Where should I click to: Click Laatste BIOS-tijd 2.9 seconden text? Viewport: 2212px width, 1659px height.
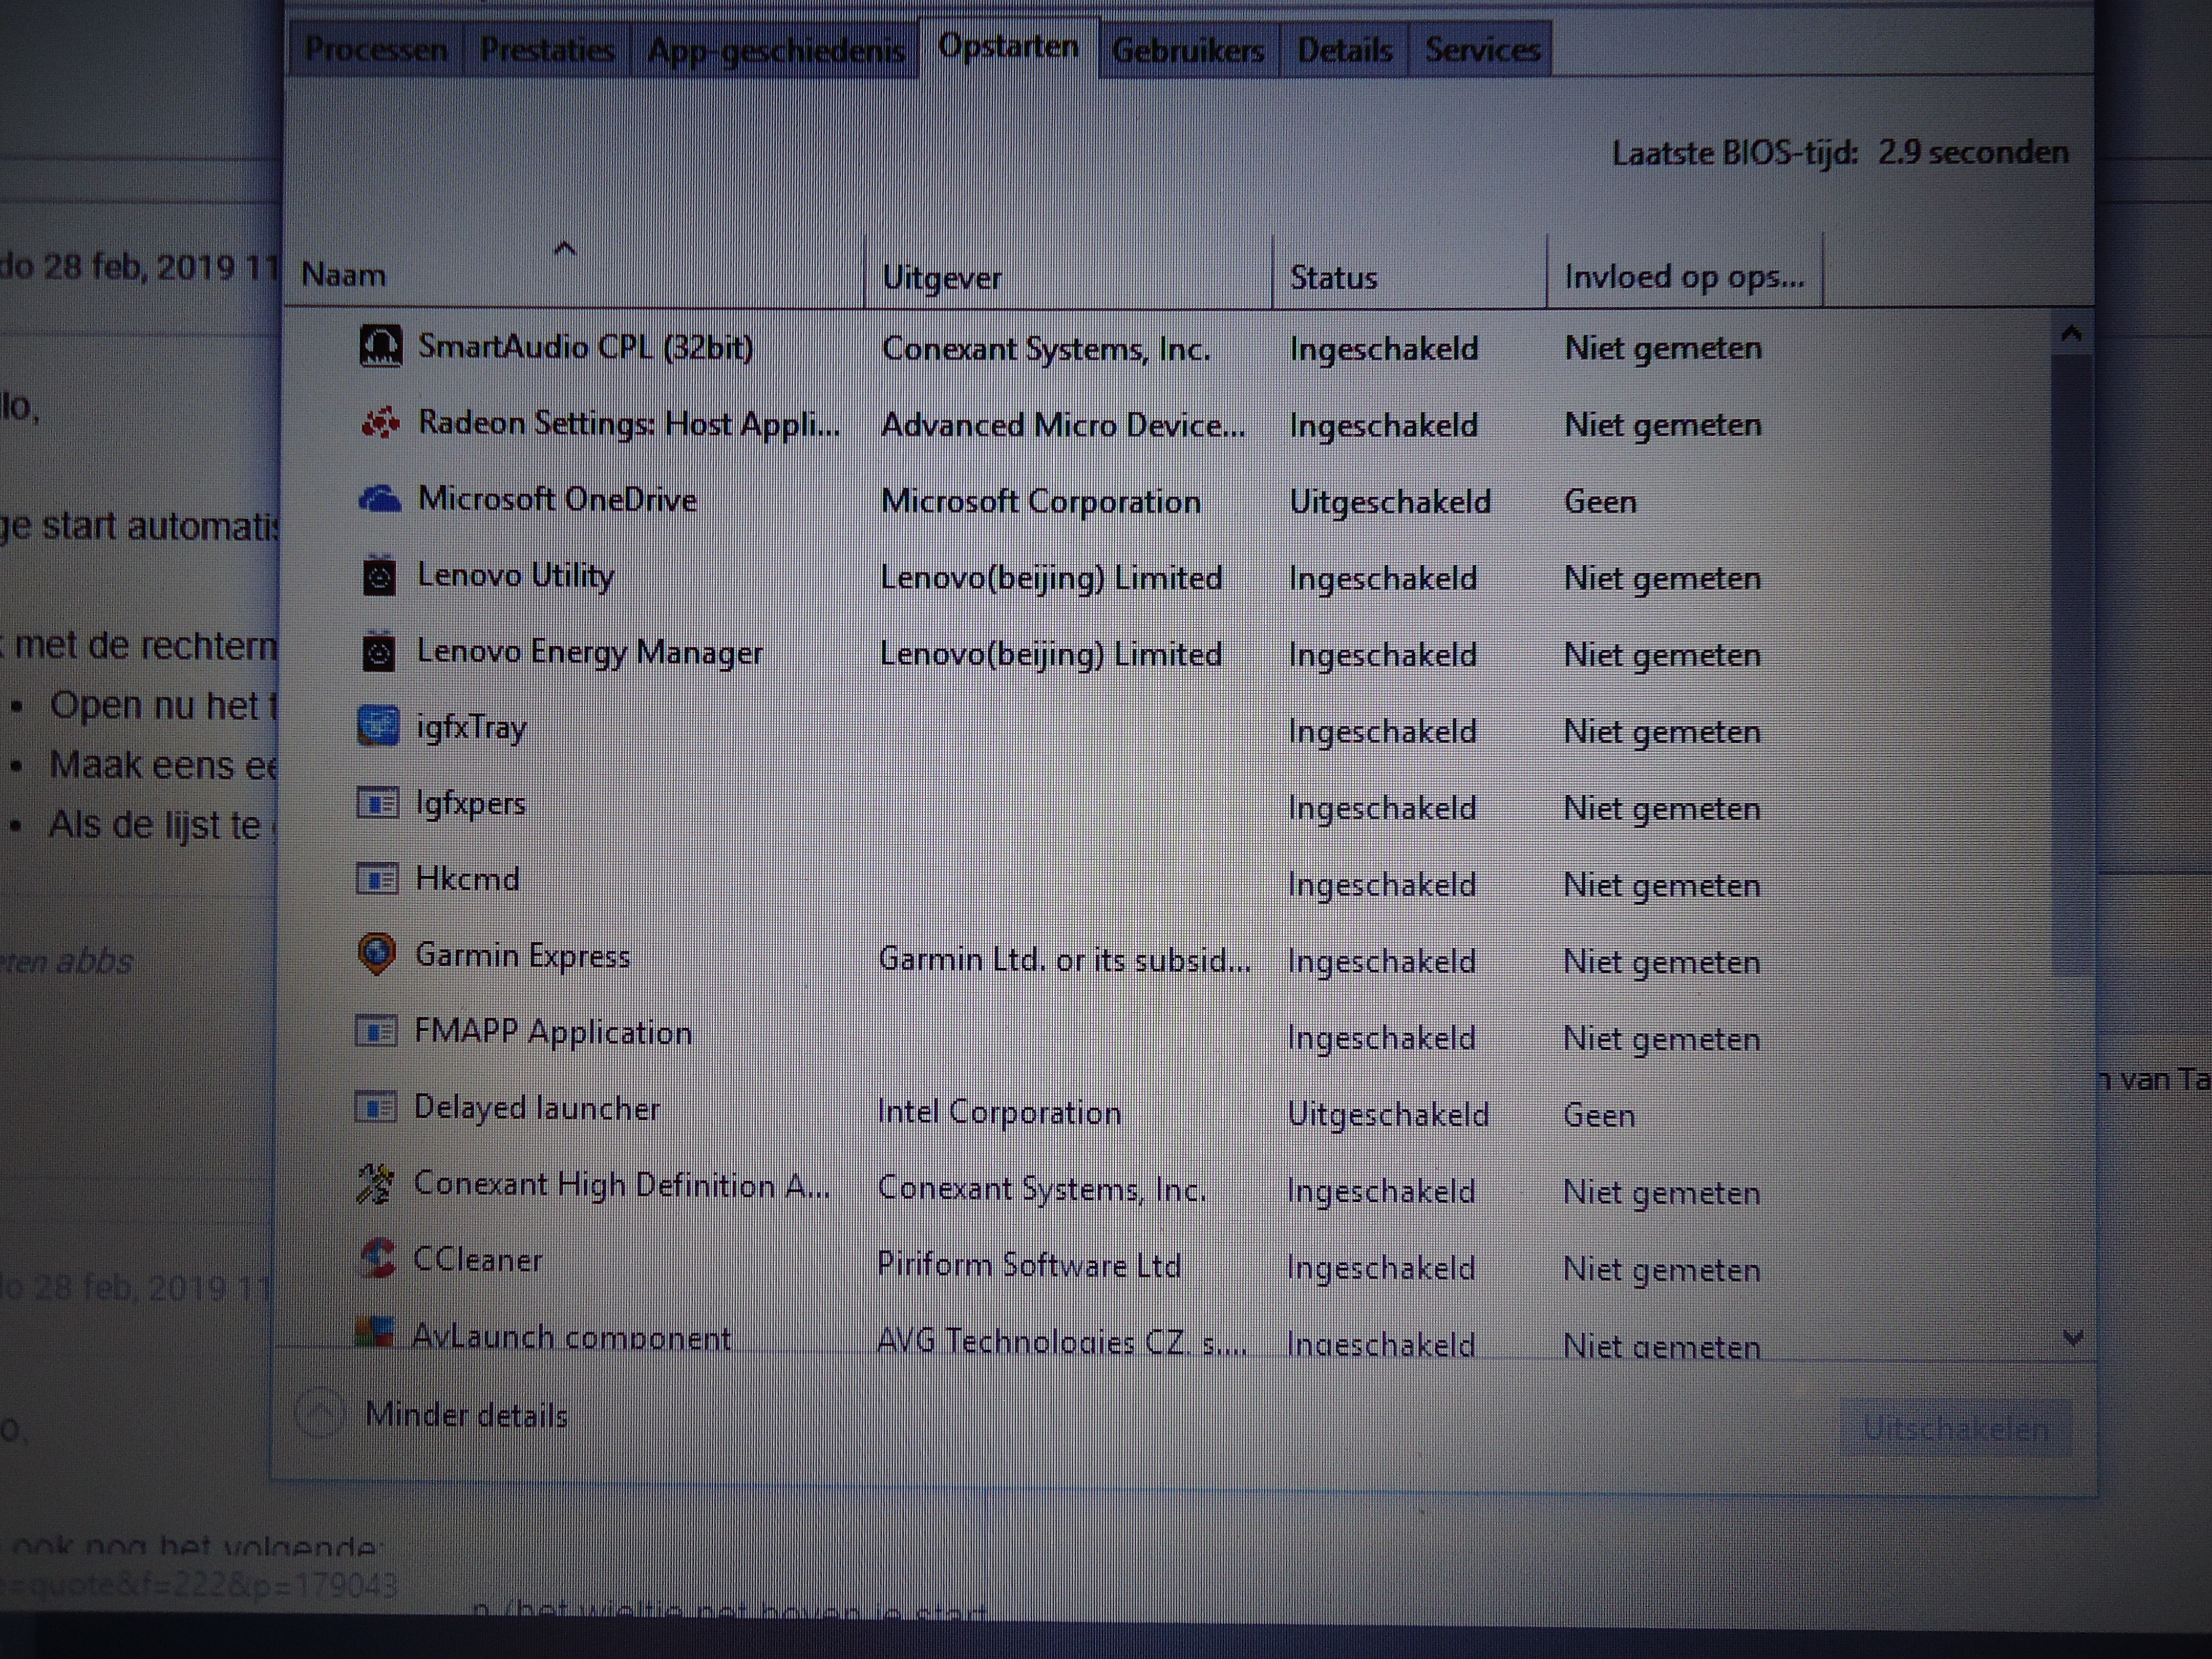[1840, 152]
